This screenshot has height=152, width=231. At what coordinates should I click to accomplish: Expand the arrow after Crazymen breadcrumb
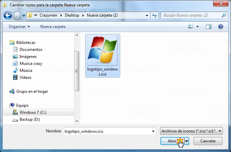click(x=61, y=15)
